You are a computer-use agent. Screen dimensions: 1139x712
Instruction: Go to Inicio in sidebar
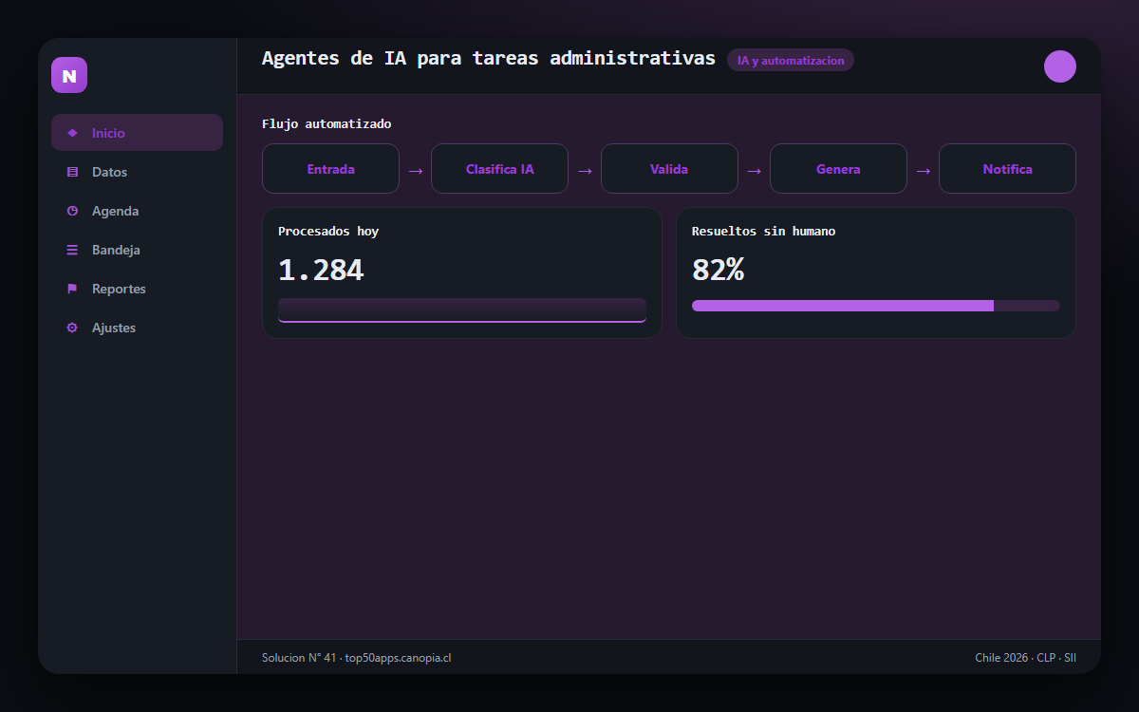point(137,133)
